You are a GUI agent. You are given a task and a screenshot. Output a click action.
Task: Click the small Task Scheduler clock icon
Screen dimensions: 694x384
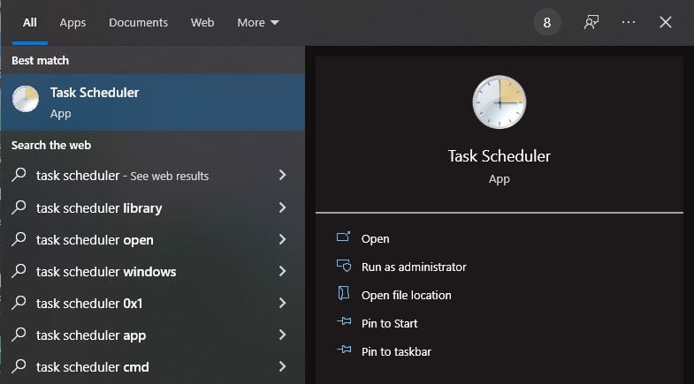pos(26,99)
